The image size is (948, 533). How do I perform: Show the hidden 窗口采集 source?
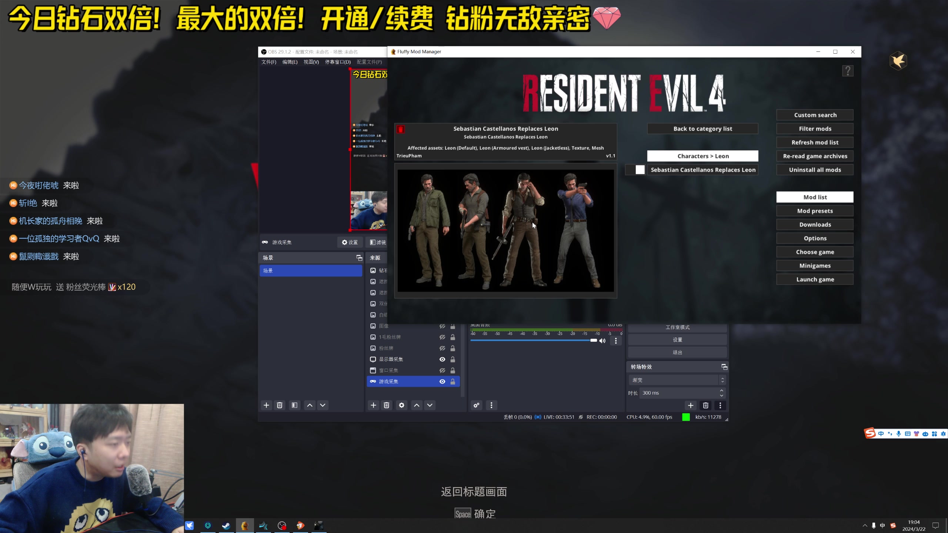(443, 370)
